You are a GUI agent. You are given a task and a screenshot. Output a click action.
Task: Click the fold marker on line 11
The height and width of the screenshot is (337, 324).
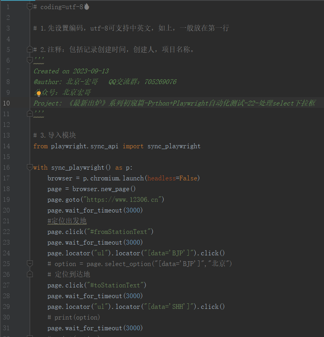[29, 113]
